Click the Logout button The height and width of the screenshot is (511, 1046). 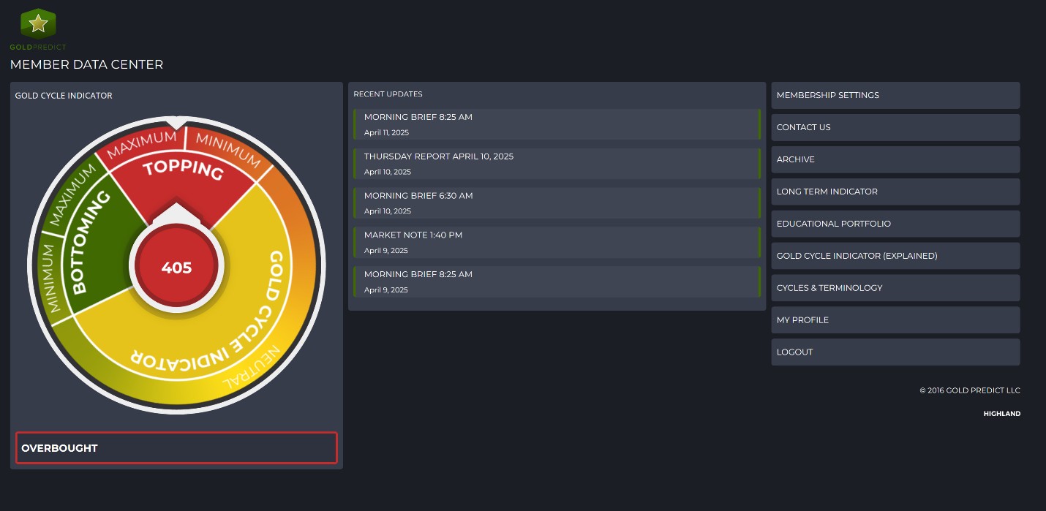(895, 352)
